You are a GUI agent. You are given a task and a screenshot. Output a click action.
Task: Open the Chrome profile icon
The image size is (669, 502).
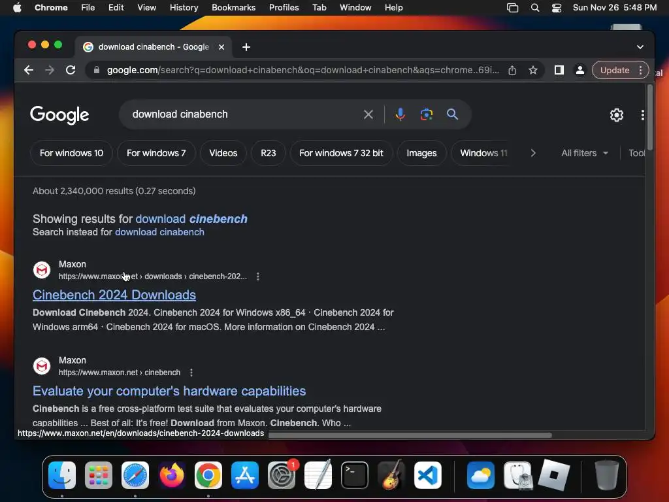pyautogui.click(x=580, y=70)
